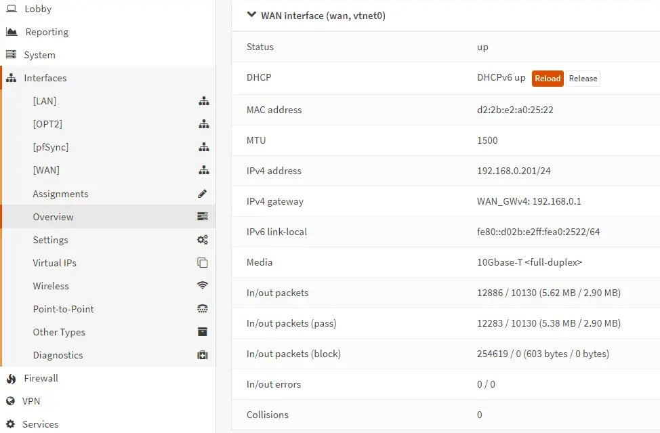Expand the VPN menu
The image size is (660, 433).
coord(31,401)
